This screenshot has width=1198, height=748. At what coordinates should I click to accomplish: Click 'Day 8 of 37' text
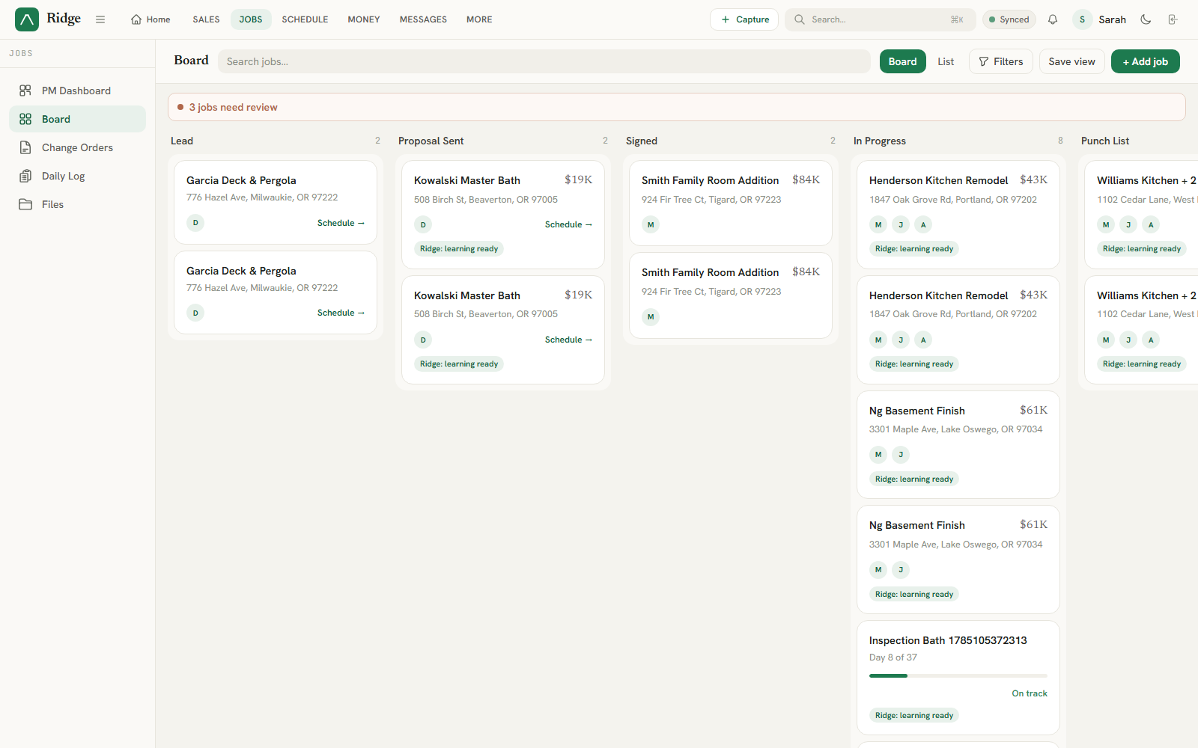pos(893,657)
